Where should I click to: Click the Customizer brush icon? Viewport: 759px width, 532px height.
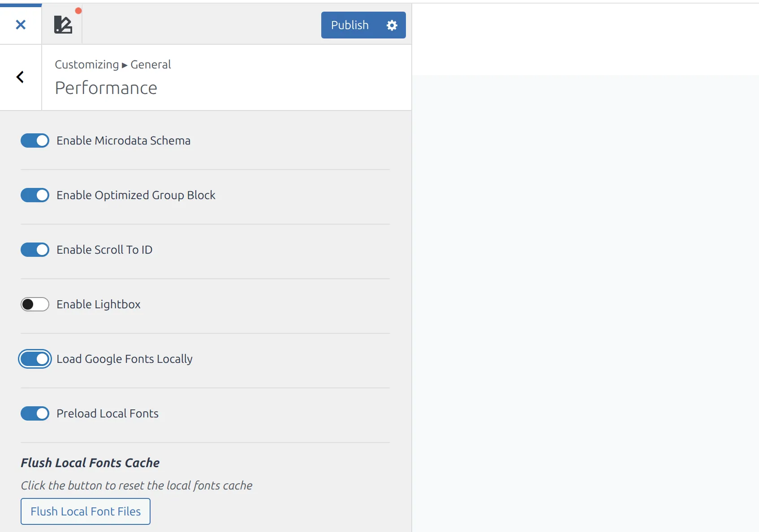(63, 24)
